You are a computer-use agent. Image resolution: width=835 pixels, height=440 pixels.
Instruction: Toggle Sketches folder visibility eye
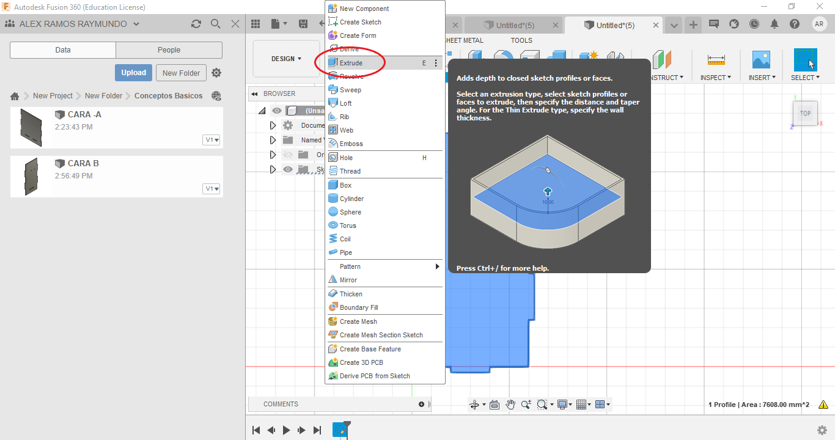click(288, 169)
